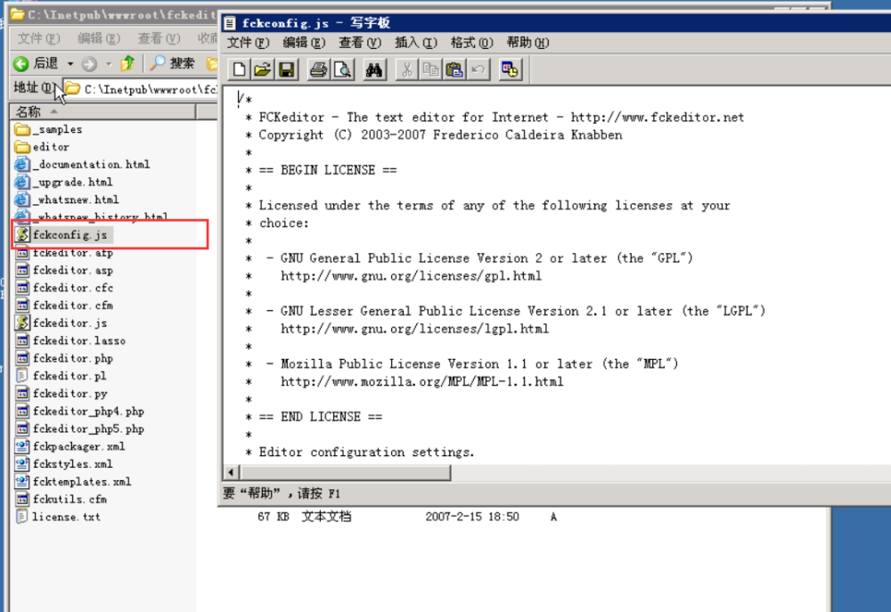Click the Print Preview icon in WordPad
The image size is (891, 612).
(343, 69)
